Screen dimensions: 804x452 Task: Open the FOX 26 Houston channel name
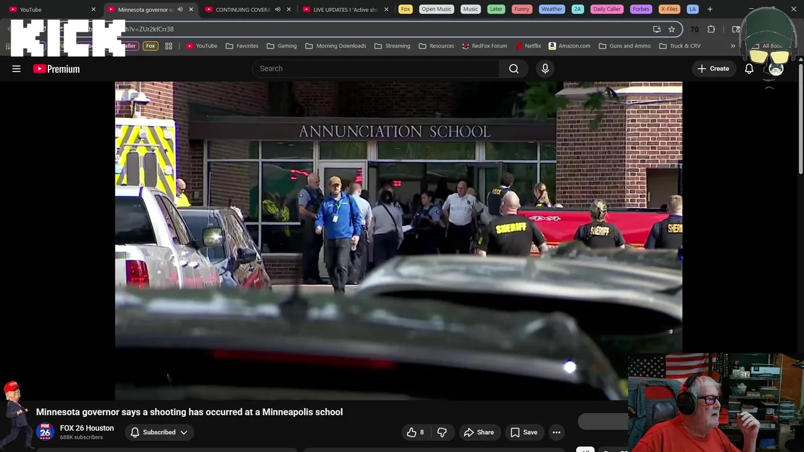pos(87,428)
